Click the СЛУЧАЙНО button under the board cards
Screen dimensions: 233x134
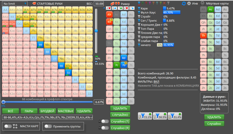coord(120,115)
